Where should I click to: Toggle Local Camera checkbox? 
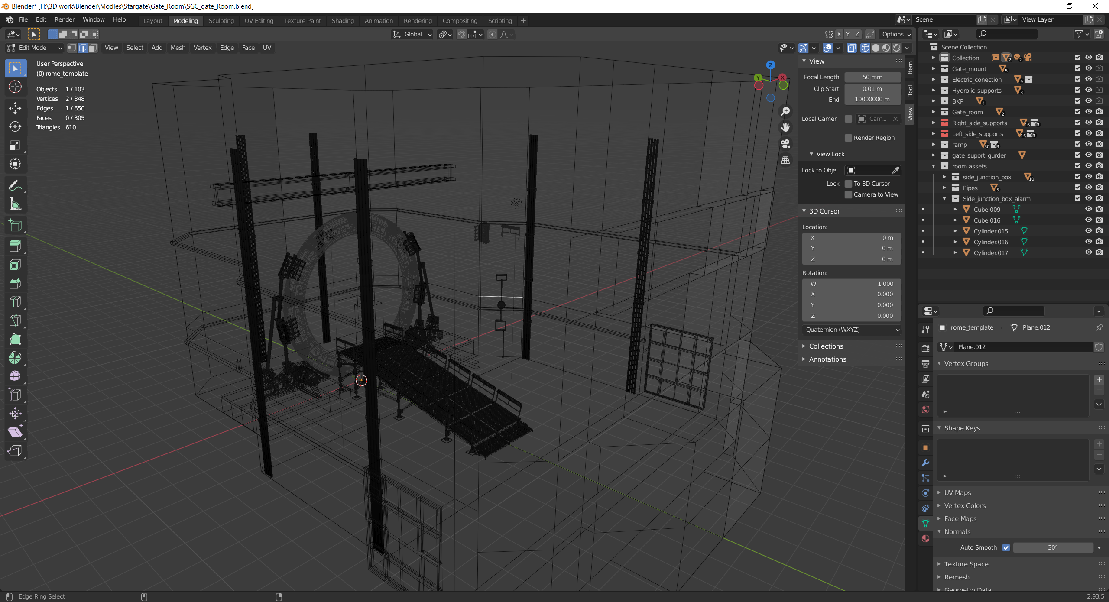tap(849, 119)
